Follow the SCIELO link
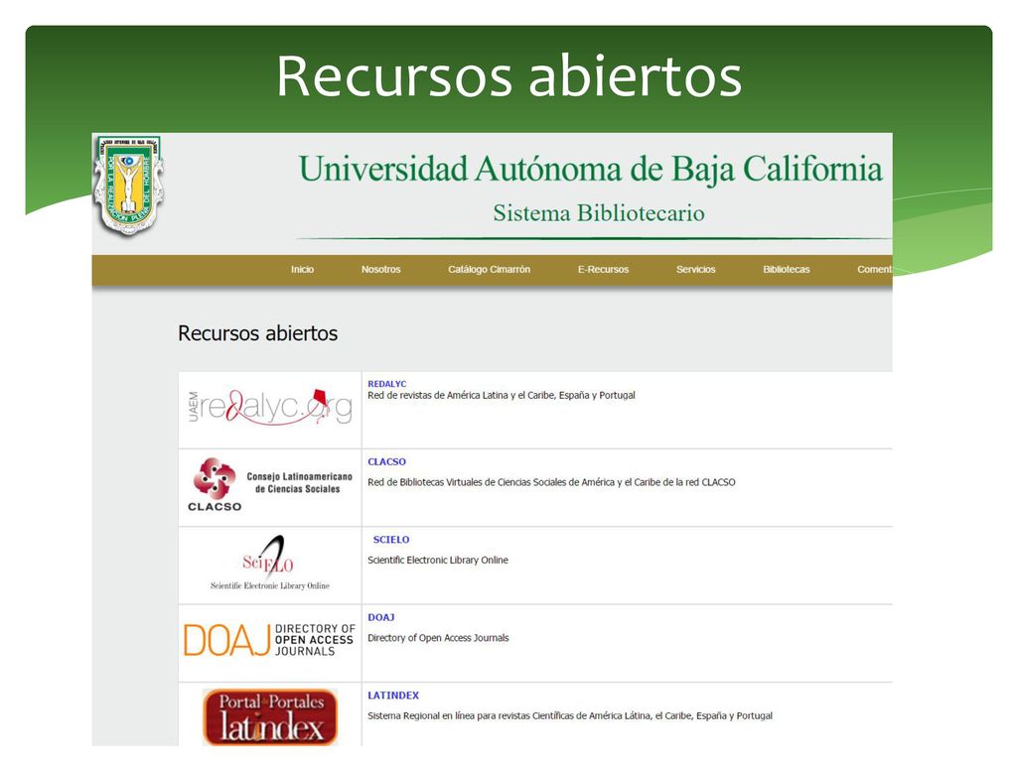The width and height of the screenshot is (1017, 762). 391,540
